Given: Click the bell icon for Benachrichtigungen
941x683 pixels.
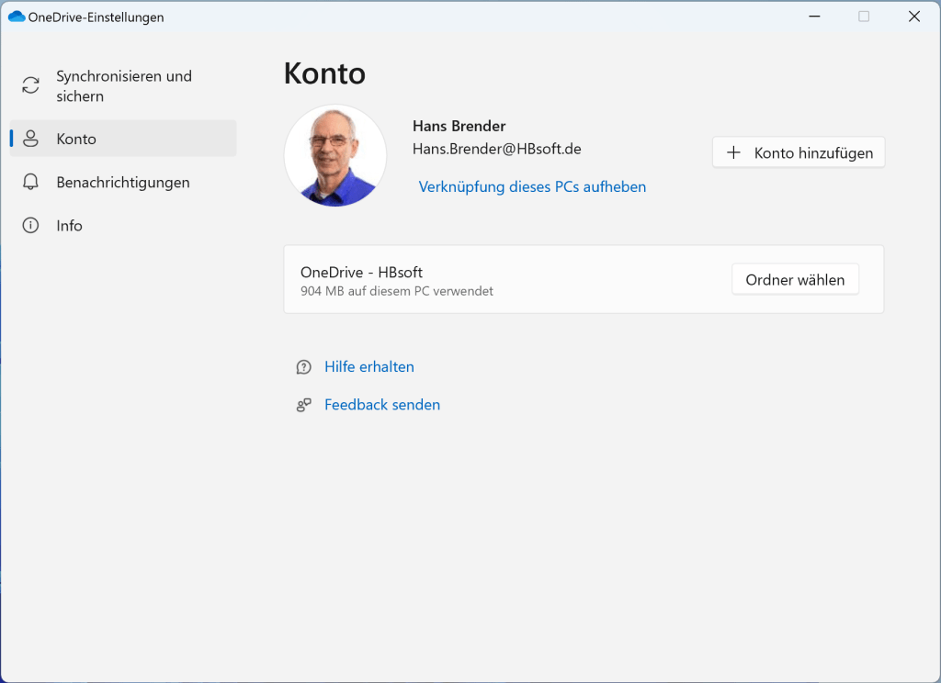Looking at the screenshot, I should coord(30,182).
